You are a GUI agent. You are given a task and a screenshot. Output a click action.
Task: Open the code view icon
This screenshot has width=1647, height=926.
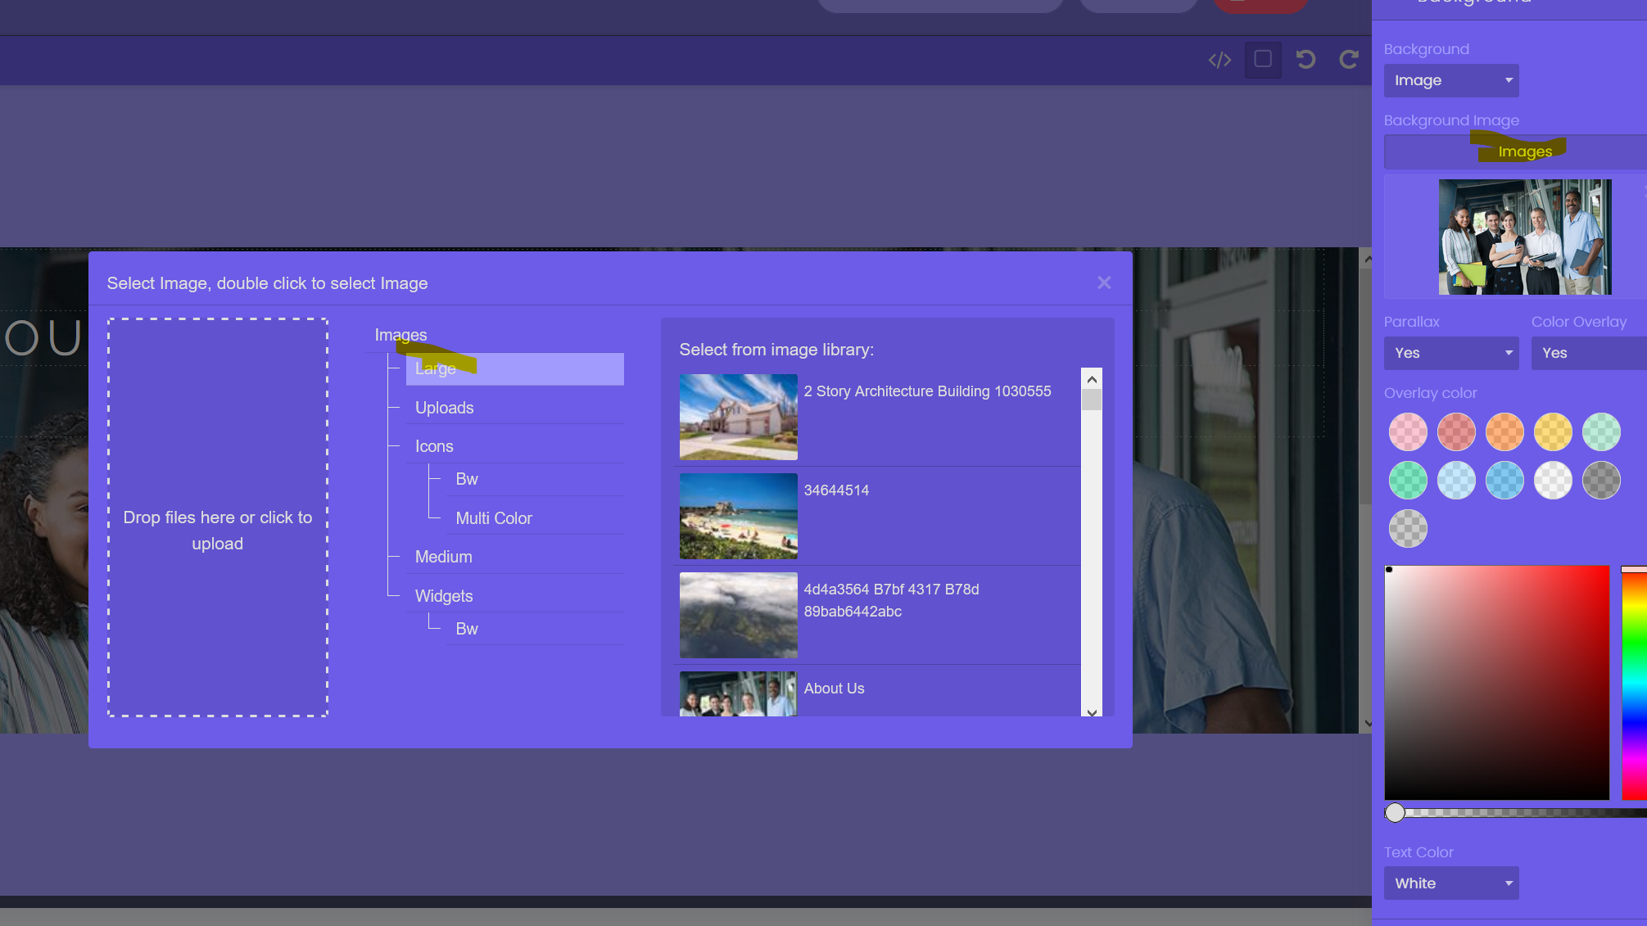[x=1219, y=60]
